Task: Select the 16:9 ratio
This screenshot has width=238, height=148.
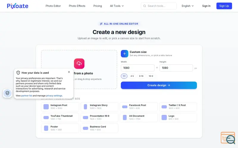Action: (151, 76)
